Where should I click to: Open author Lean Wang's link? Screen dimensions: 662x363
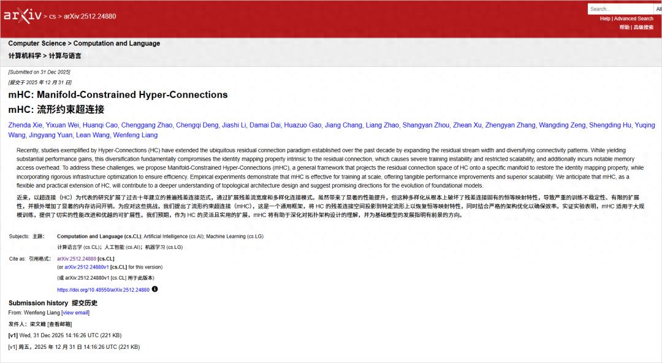pyautogui.click(x=93, y=136)
